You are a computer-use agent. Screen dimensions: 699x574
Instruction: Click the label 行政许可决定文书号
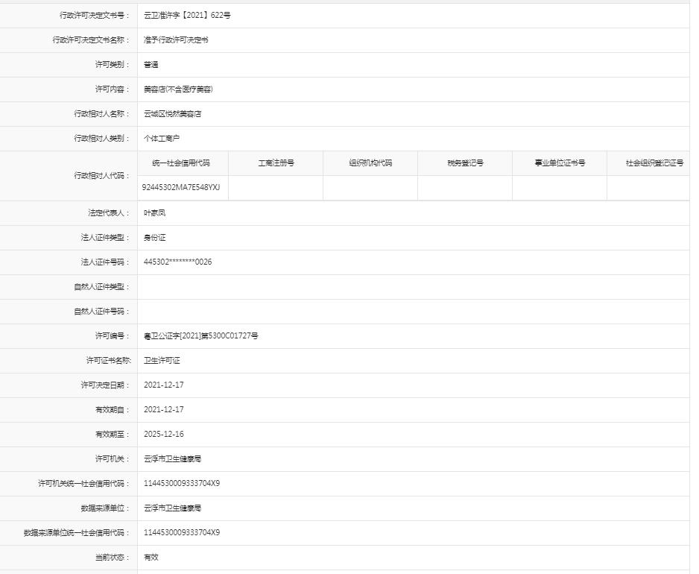point(95,15)
